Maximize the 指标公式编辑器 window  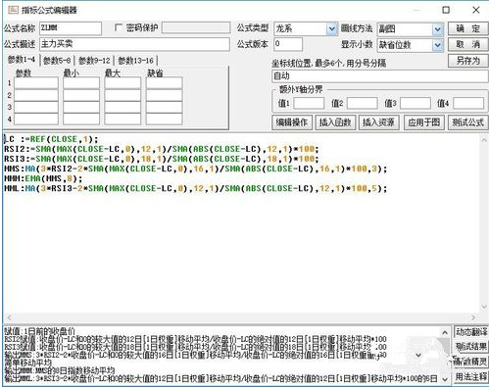pyautogui.click(x=446, y=10)
